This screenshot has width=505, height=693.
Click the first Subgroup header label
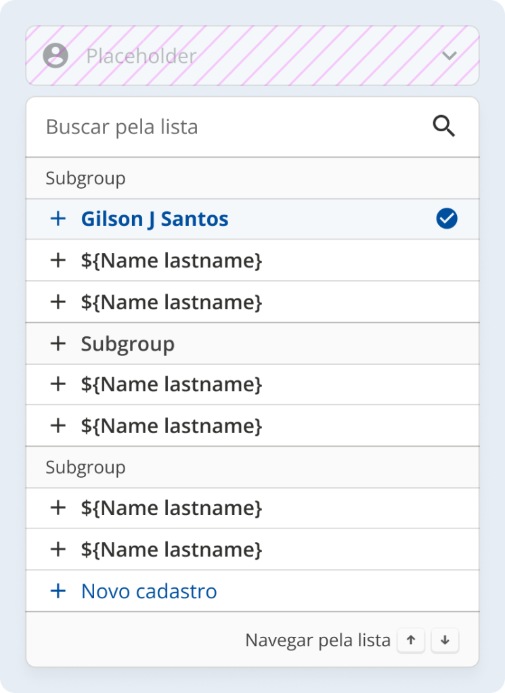tap(85, 179)
